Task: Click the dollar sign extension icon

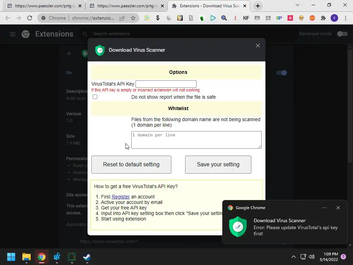Action: pos(158,18)
